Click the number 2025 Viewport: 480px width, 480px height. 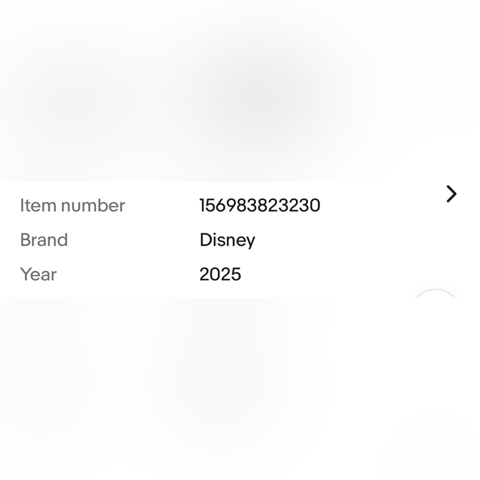[220, 274]
